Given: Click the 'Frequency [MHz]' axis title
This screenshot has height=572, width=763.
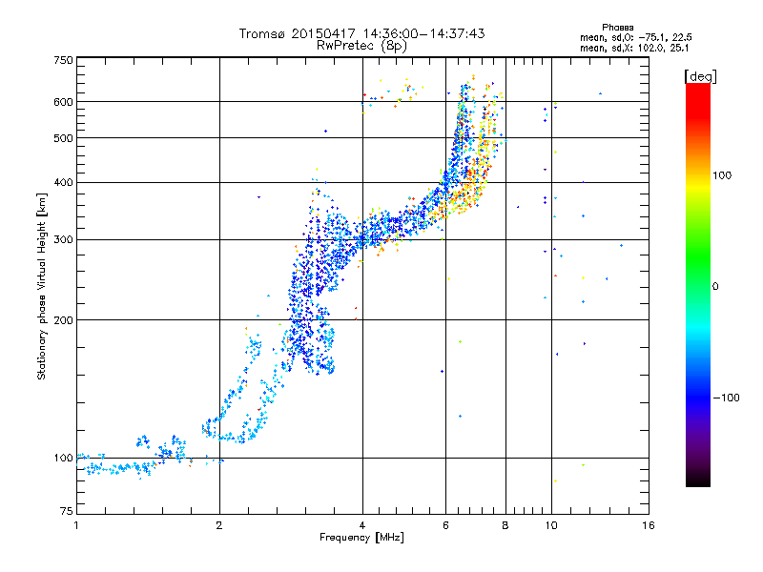Looking at the screenshot, I should click(x=361, y=538).
